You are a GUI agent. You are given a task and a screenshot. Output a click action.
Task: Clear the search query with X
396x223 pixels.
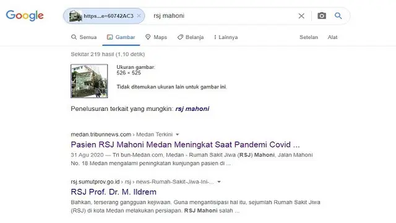[x=301, y=16]
